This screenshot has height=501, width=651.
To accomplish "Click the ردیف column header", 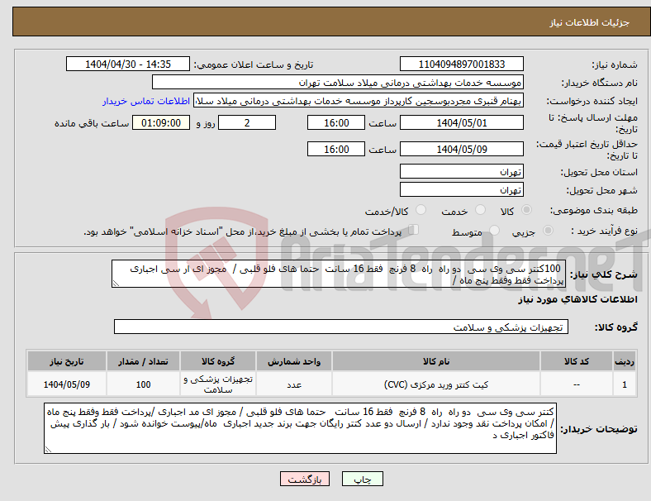I will (624, 361).
